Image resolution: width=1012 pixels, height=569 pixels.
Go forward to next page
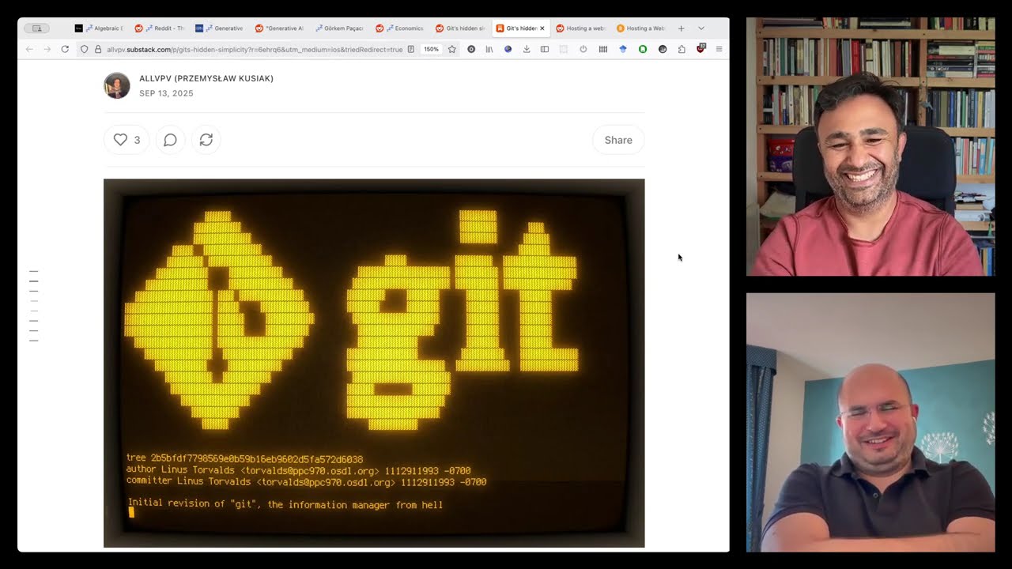click(x=47, y=49)
